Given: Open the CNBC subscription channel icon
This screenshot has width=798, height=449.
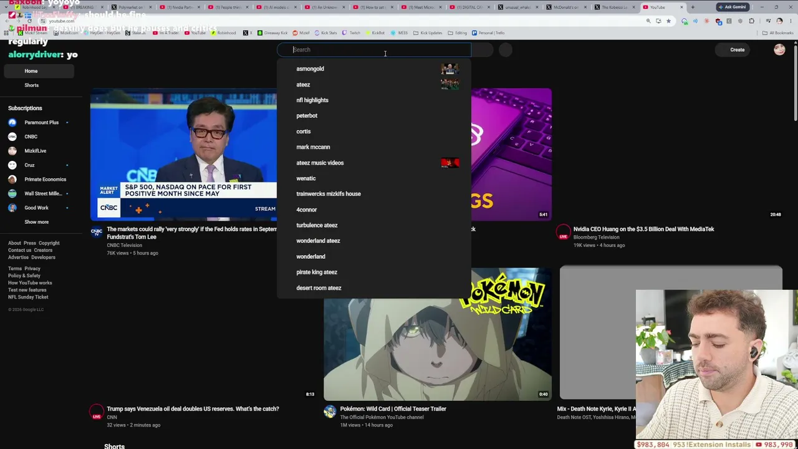Looking at the screenshot, I should point(12,137).
